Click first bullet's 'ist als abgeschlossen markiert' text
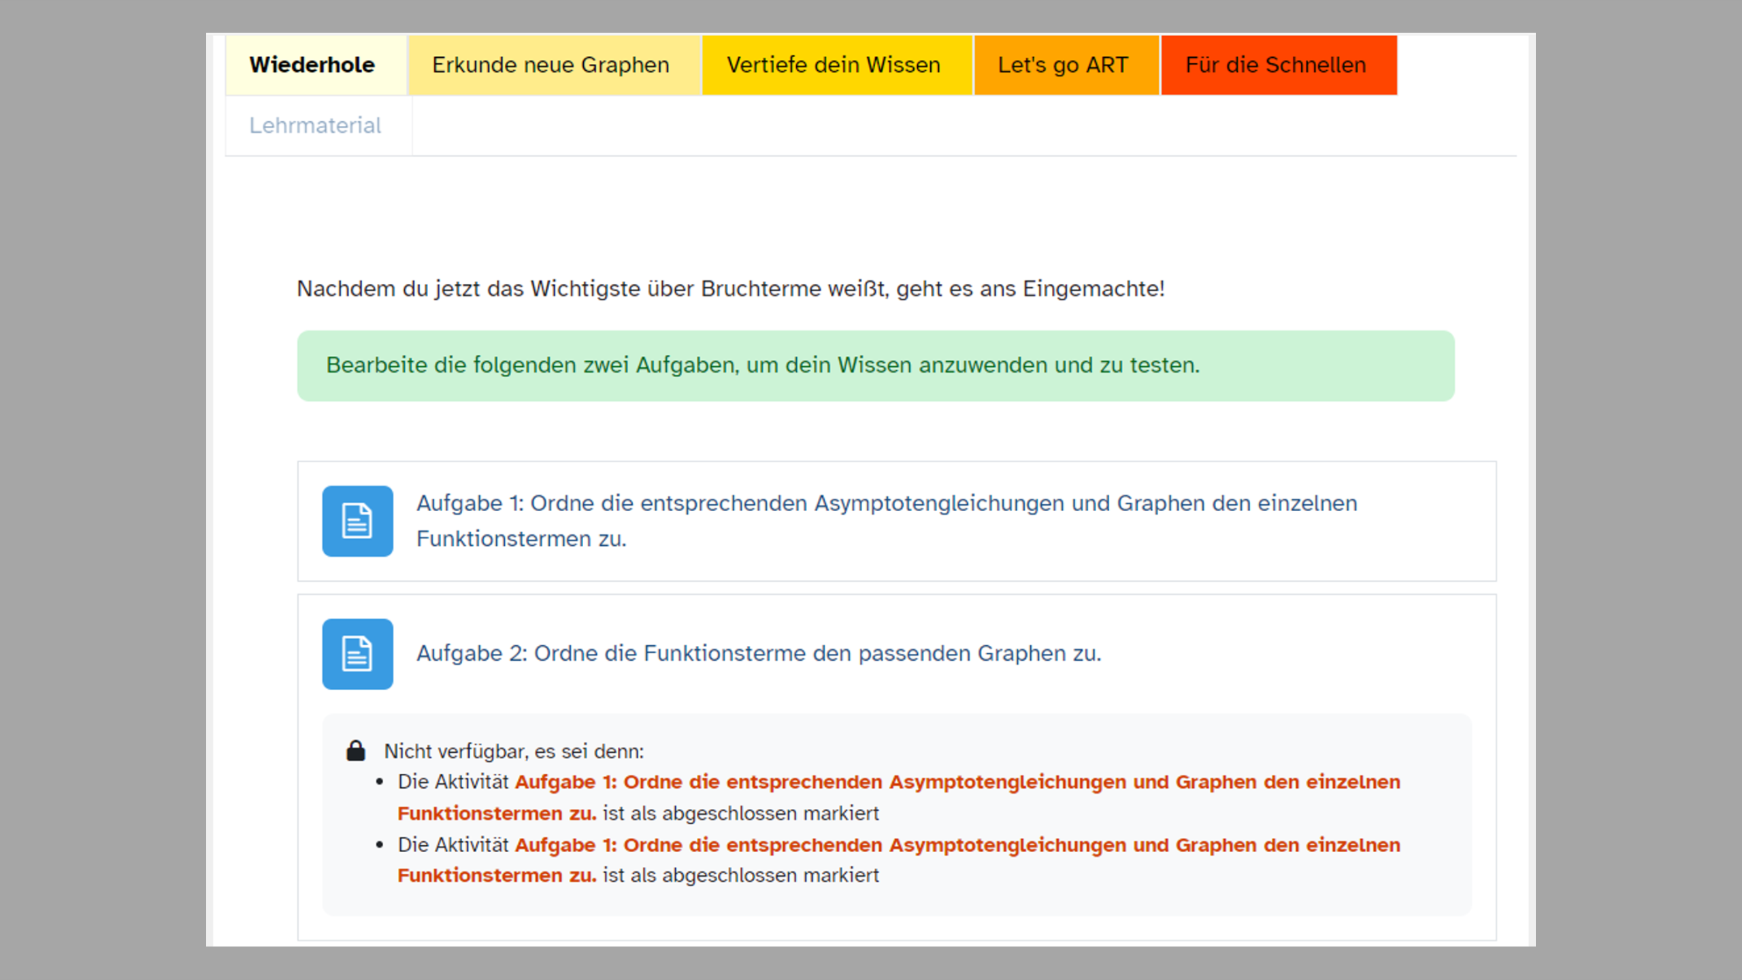 (x=740, y=813)
